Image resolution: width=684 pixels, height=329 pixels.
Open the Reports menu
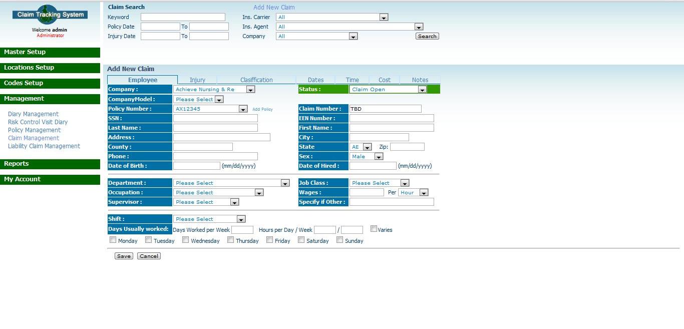[50, 164]
